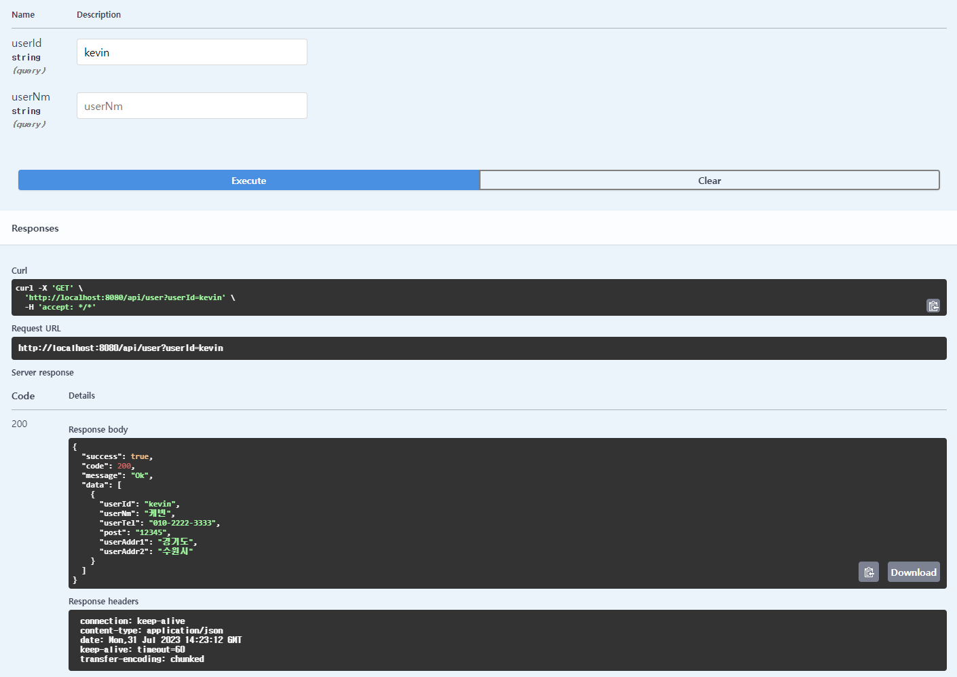The image size is (957, 677).
Task: Click the Response body label
Action: 98,430
